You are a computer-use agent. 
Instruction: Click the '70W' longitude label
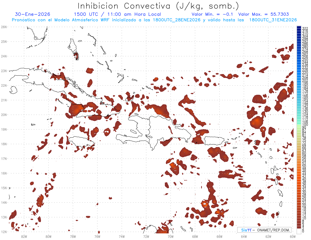click(x=171, y=236)
